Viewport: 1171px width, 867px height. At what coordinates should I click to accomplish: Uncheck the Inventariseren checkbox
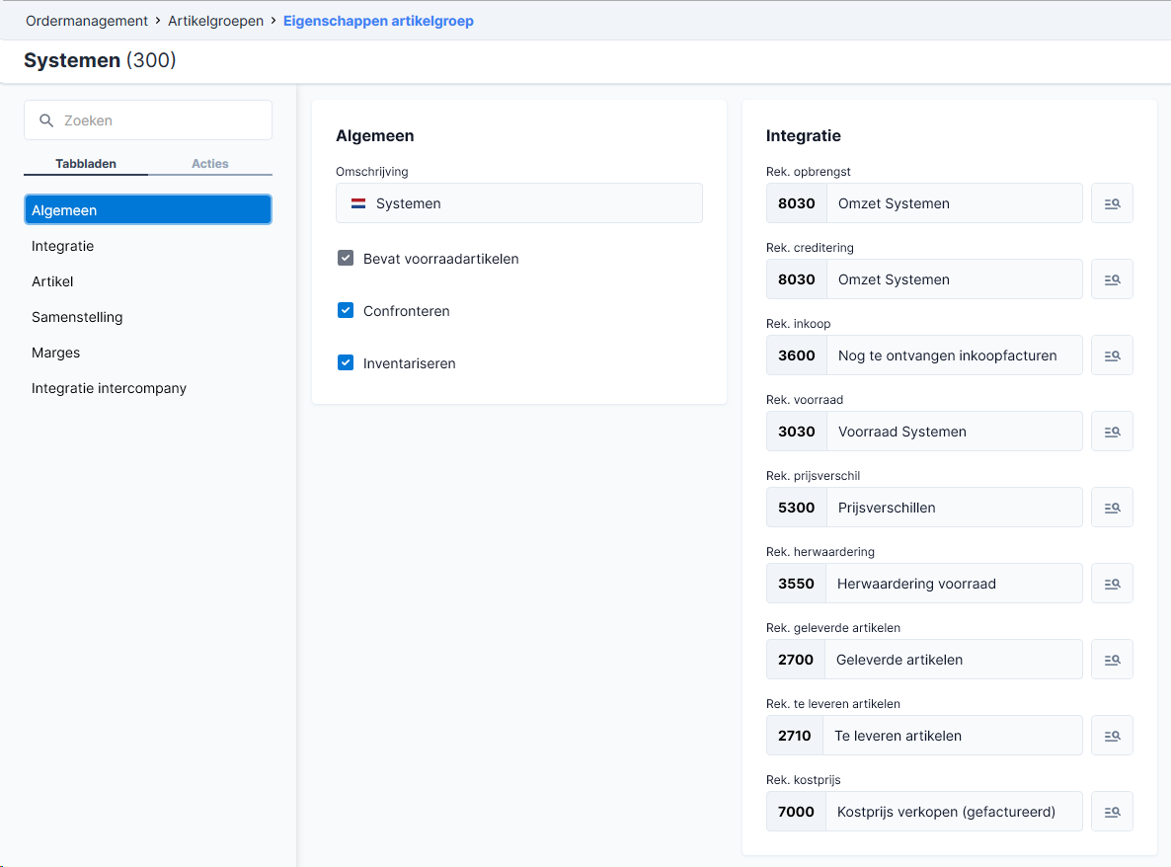click(345, 363)
